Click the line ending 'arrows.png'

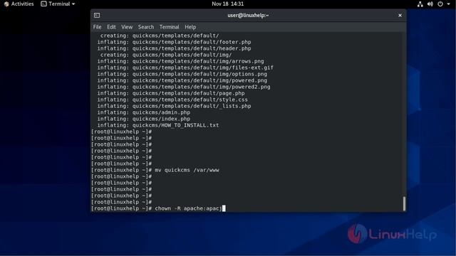180,62
